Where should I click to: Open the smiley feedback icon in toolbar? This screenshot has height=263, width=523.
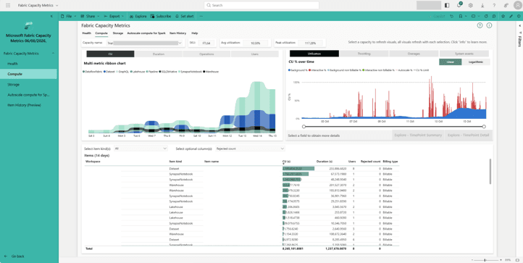(x=519, y=16)
